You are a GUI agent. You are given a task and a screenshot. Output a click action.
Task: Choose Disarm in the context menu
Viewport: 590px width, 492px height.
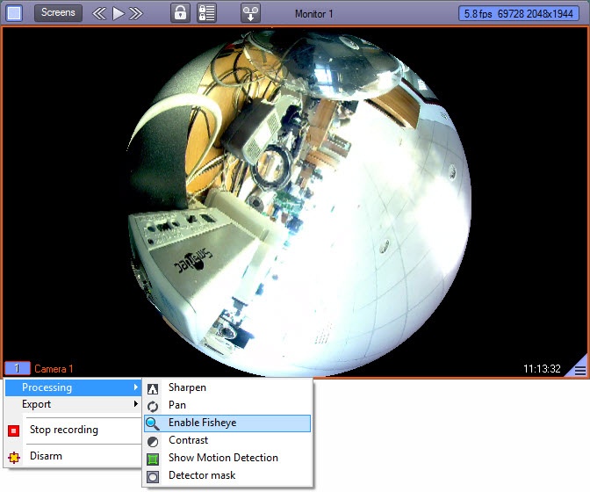[x=46, y=457]
